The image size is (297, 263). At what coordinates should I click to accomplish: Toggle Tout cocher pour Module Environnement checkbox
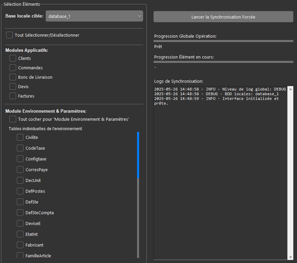tap(13, 119)
